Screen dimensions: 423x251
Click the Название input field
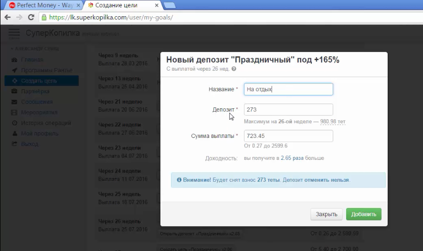tap(288, 89)
